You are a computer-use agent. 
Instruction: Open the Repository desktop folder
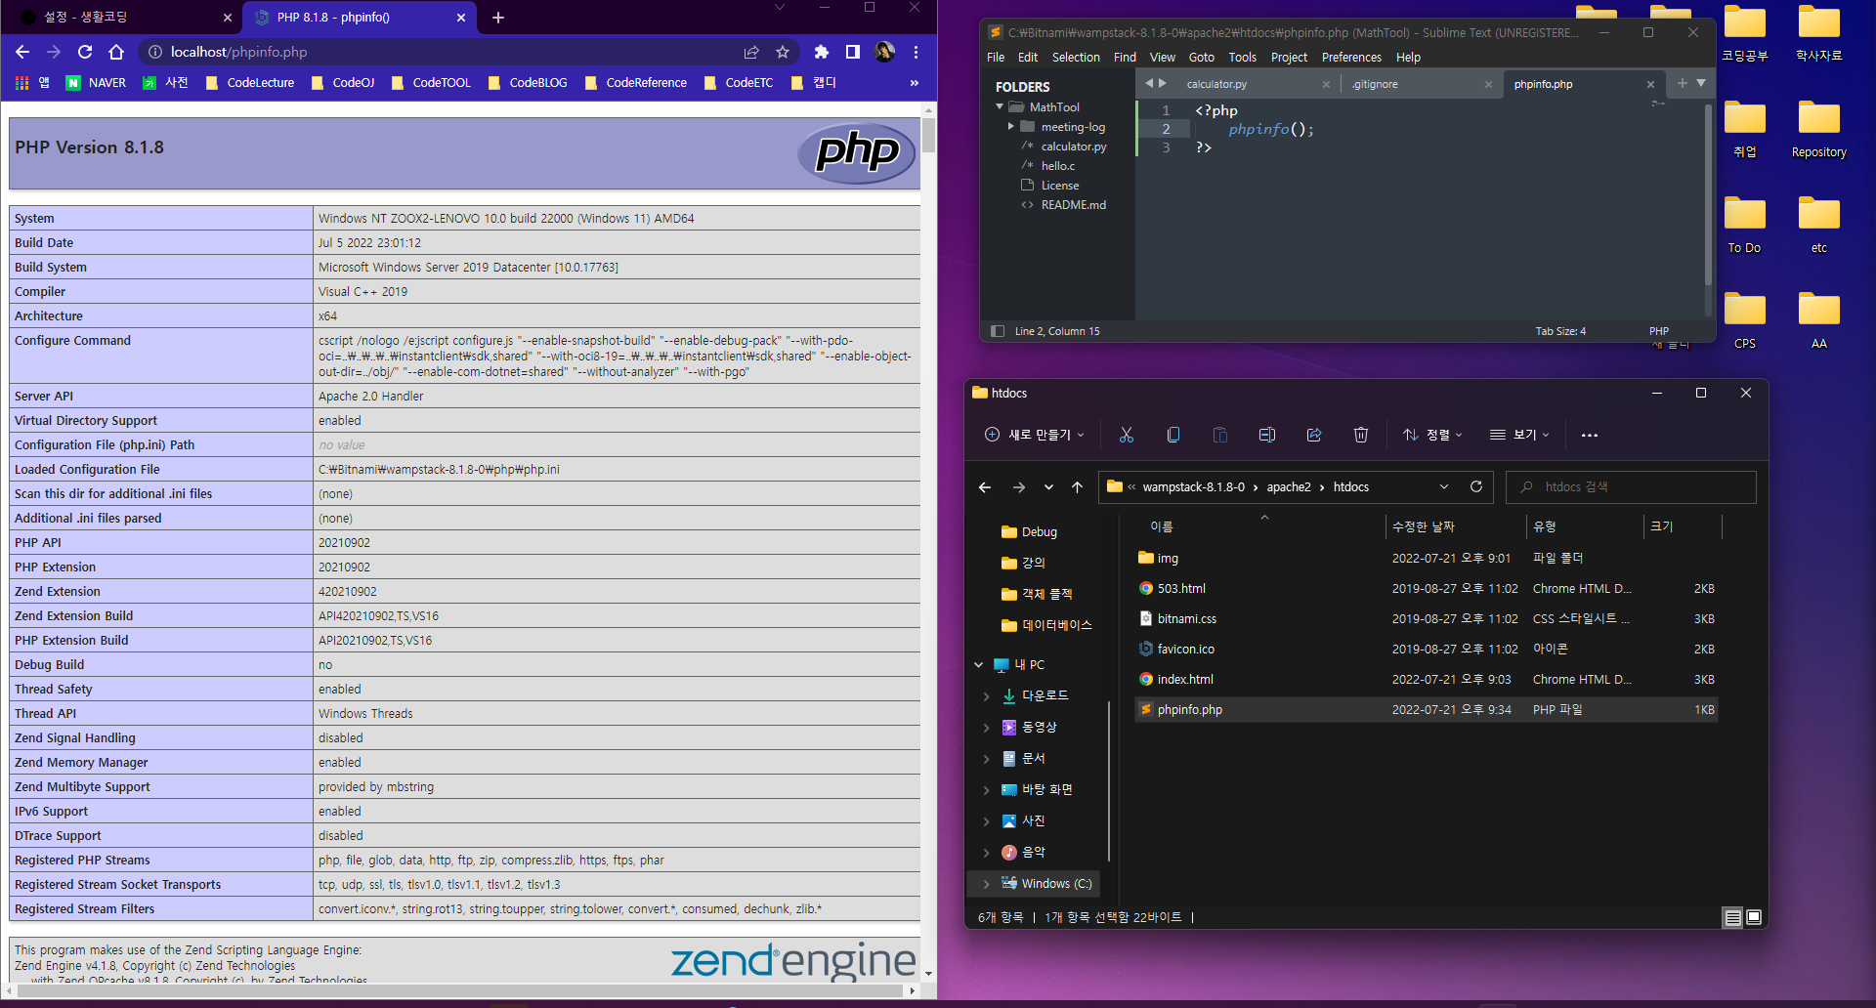pyautogui.click(x=1819, y=130)
